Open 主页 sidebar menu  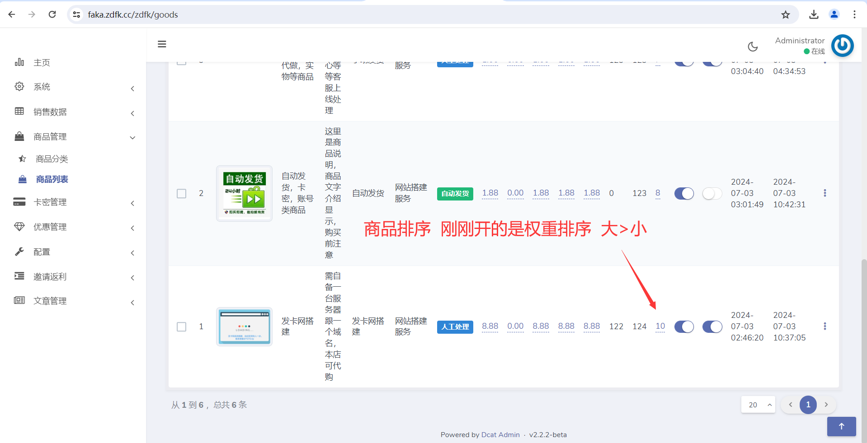[x=42, y=62]
